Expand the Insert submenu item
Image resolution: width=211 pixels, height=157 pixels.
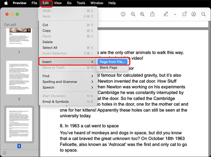[68, 62]
